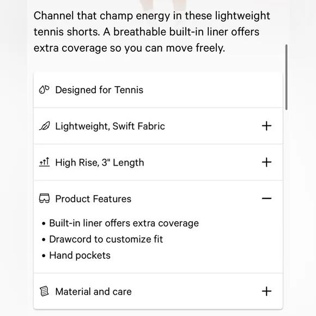Click the feather icon beside Lightweight, Swift Fabric
Viewport: 316px width, 316px height.
point(44,126)
